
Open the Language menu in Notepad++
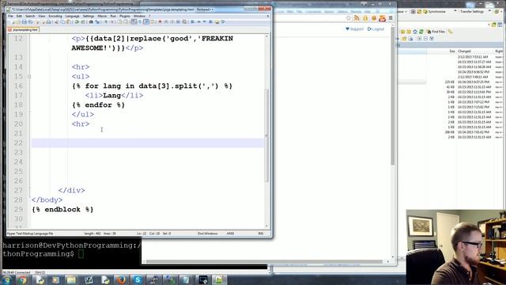tap(72, 16)
